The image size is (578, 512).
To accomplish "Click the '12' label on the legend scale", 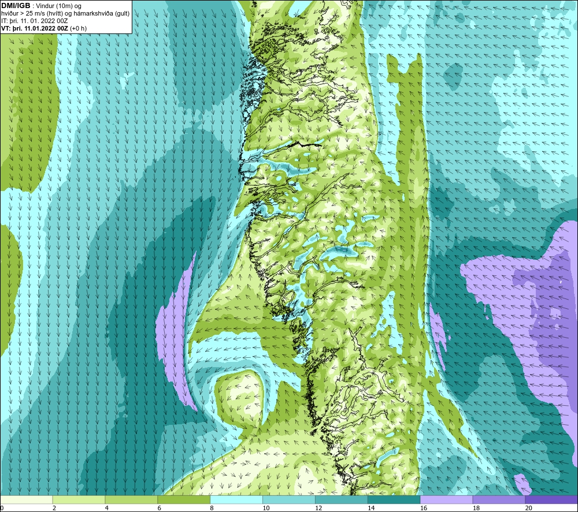I will click(x=318, y=508).
